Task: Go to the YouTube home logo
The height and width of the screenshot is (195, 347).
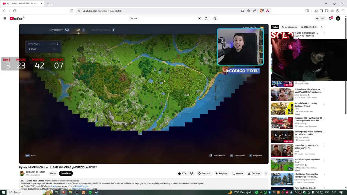Action: 16,18
